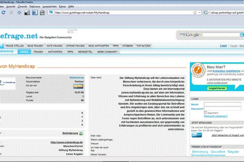Select the main TIPPS navigation item
The width and height of the screenshot is (244, 162).
pyautogui.click(x=115, y=46)
